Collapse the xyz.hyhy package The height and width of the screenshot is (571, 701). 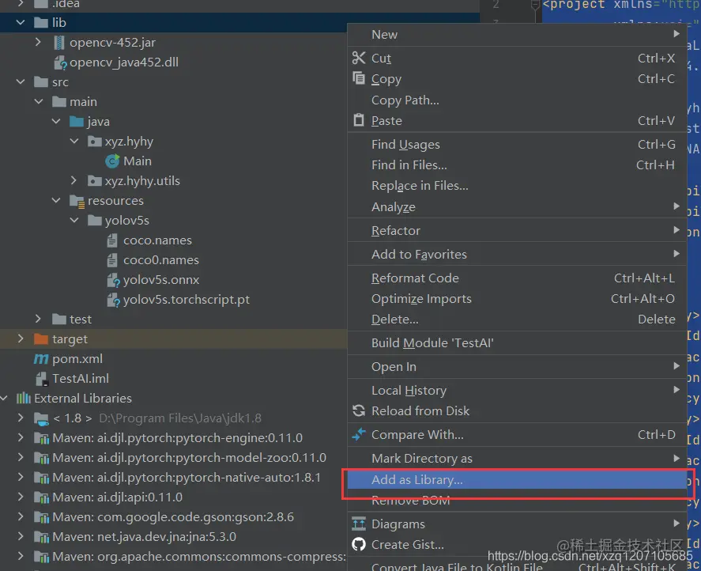tap(74, 142)
